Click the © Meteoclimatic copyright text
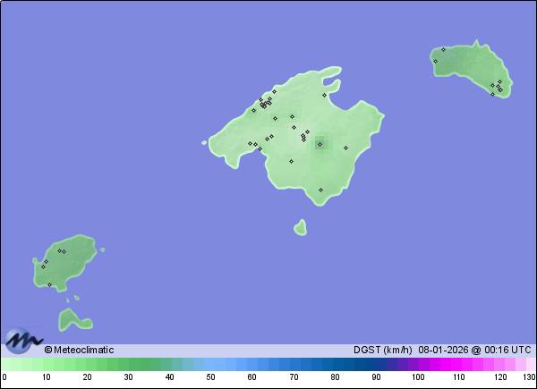 pos(79,350)
